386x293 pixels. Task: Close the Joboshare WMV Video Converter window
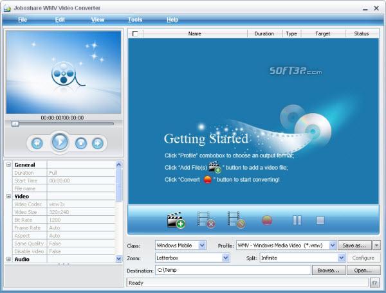(376, 8)
